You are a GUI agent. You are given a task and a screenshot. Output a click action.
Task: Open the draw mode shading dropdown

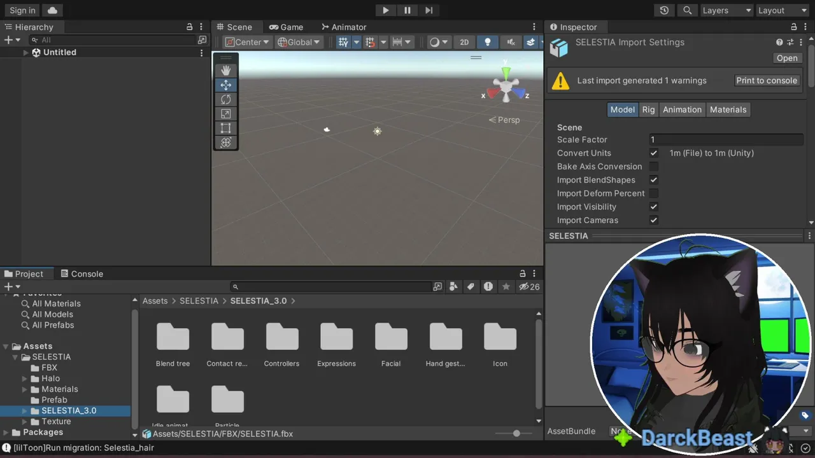tap(438, 43)
